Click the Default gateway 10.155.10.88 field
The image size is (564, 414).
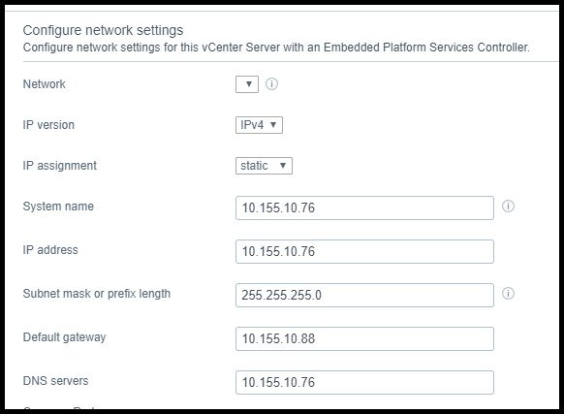364,338
